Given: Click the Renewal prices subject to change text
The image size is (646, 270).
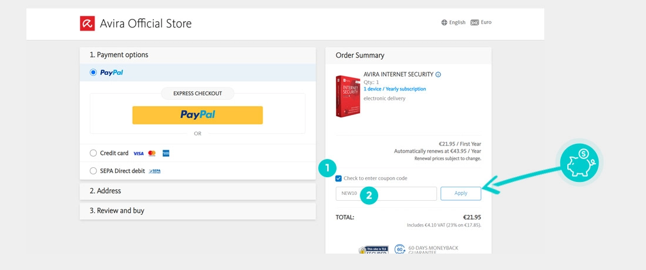Looking at the screenshot, I should pos(448,158).
